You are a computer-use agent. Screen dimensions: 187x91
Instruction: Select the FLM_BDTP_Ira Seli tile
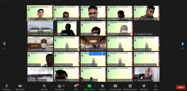pyautogui.click(x=147, y=28)
